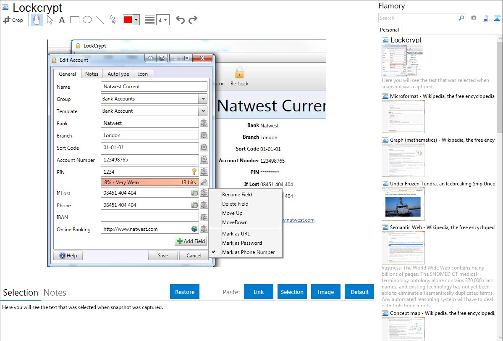Paste as Selection button
Viewport: 503px width, 341px height.
(x=292, y=292)
